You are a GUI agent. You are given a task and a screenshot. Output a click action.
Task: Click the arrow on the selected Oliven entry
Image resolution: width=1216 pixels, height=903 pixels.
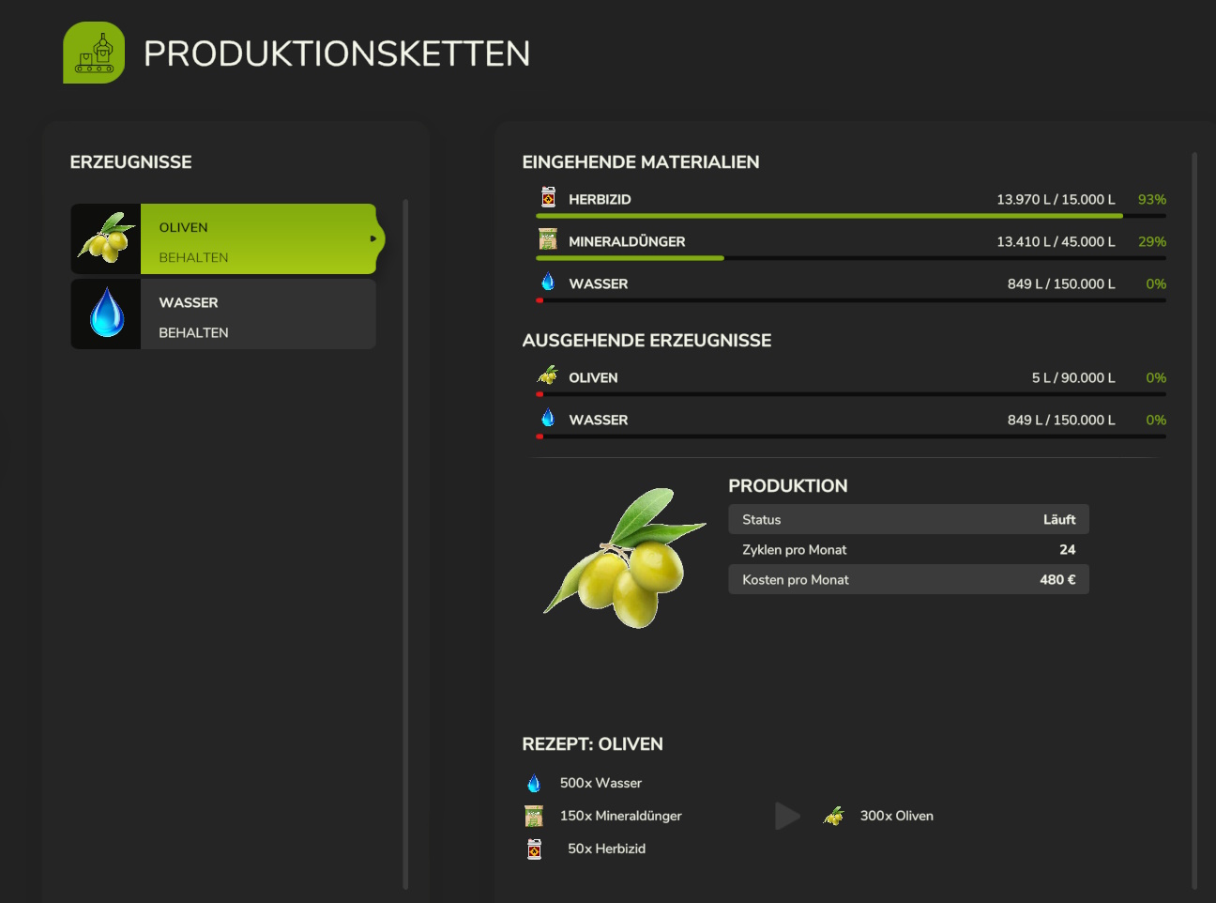point(373,238)
